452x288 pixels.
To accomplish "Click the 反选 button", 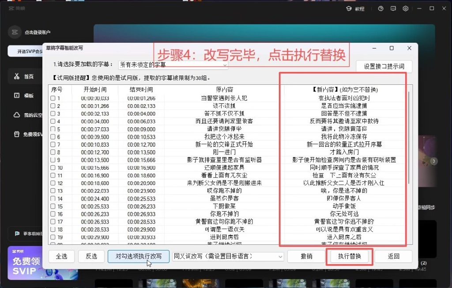I will 91,256.
